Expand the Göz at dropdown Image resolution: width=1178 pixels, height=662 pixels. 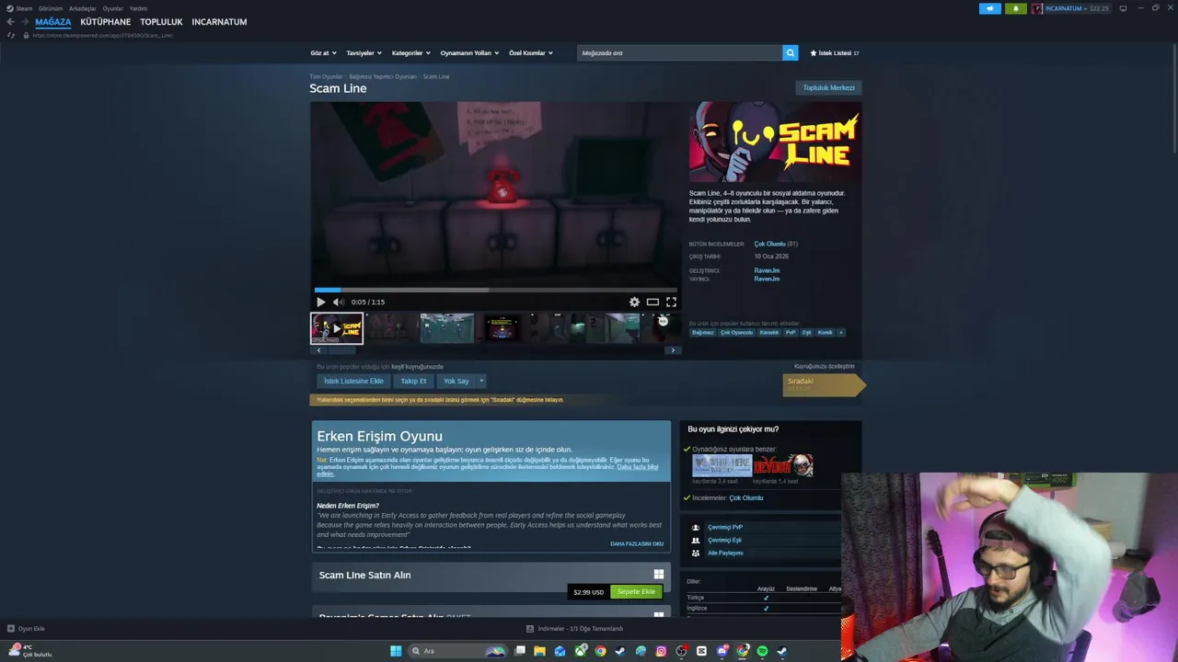(323, 53)
